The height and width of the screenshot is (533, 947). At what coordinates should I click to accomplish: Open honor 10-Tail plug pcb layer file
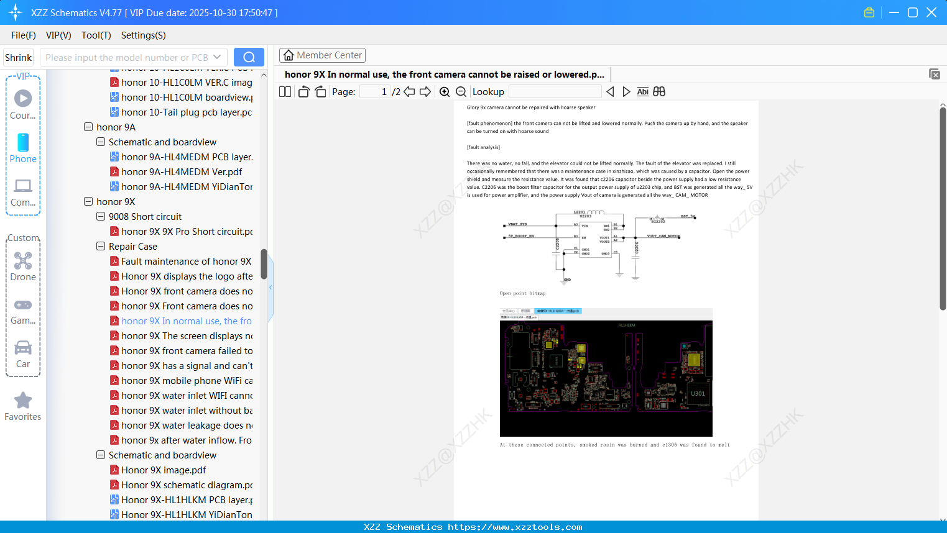[181, 112]
